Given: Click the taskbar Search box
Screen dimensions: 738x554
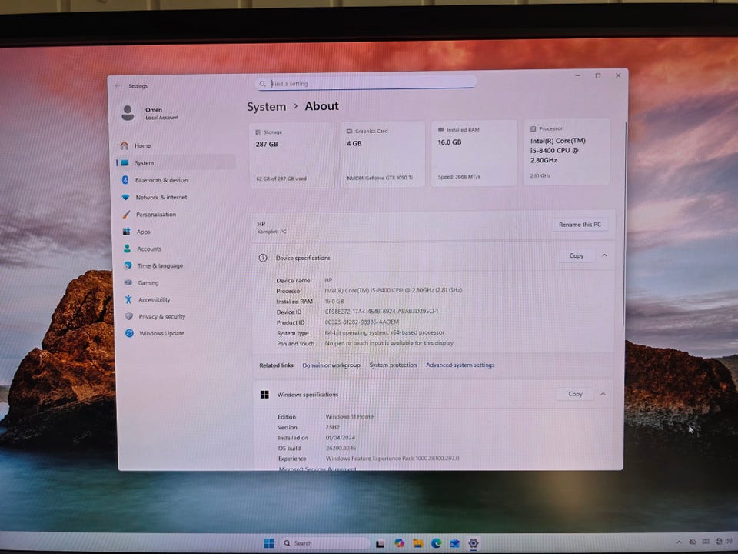Looking at the screenshot, I should pyautogui.click(x=324, y=543).
